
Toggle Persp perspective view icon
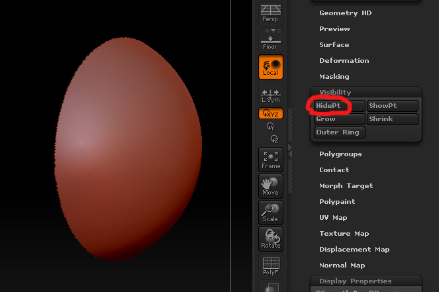270,13
